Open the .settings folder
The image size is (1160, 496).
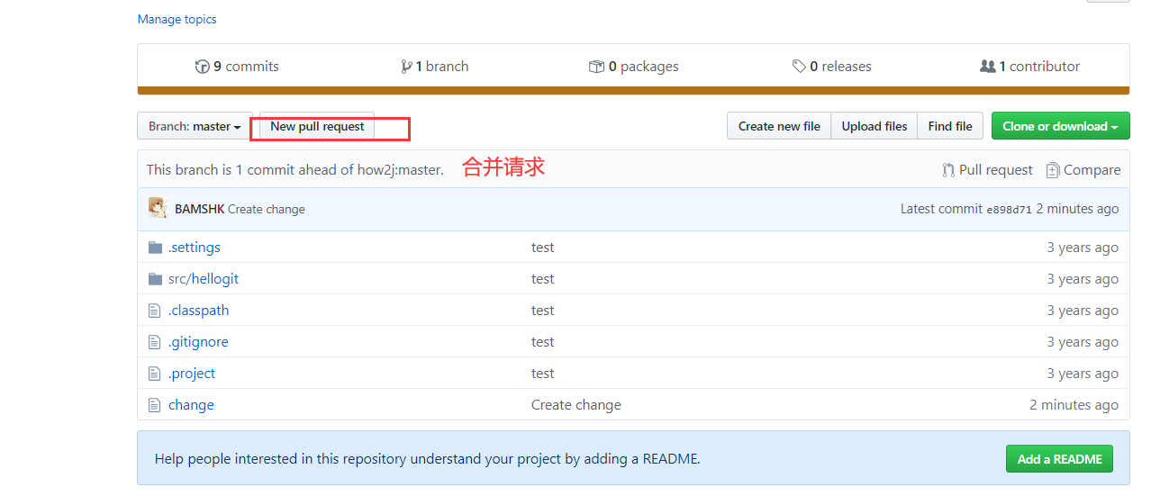[194, 247]
